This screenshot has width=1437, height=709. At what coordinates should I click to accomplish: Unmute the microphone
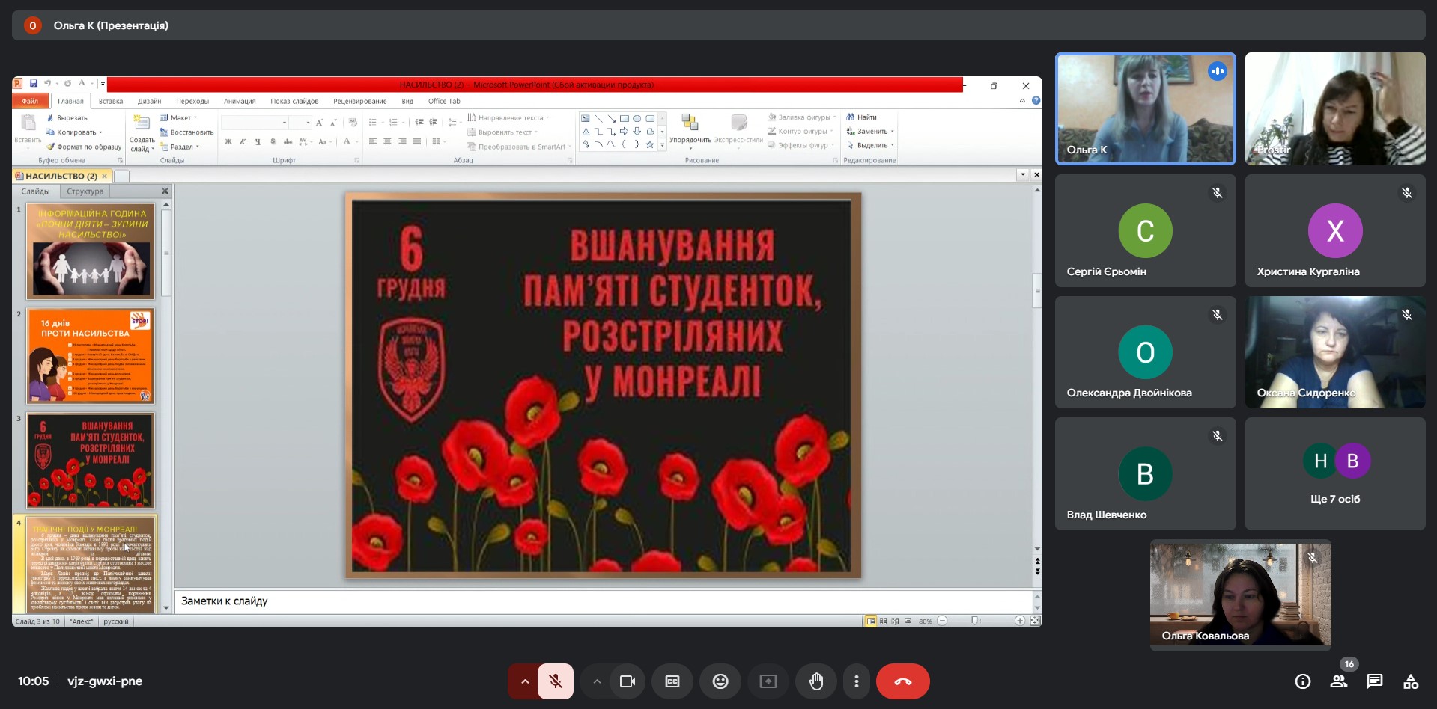tap(555, 681)
